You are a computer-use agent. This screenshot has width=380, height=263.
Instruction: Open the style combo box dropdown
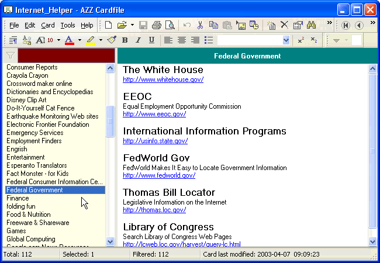286,40
